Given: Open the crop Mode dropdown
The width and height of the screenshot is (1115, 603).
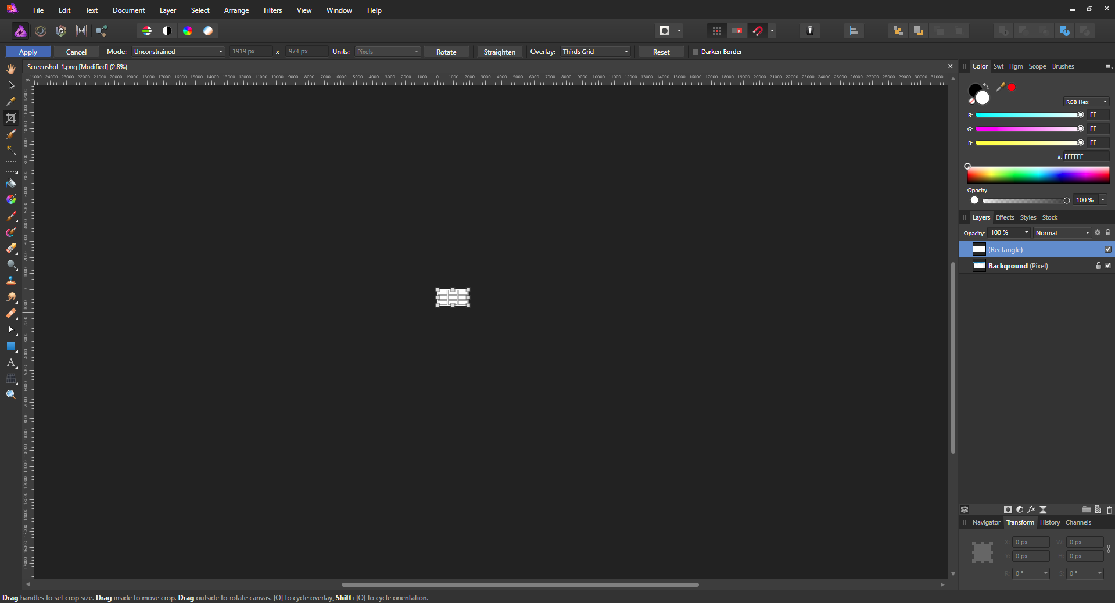Looking at the screenshot, I should point(178,52).
